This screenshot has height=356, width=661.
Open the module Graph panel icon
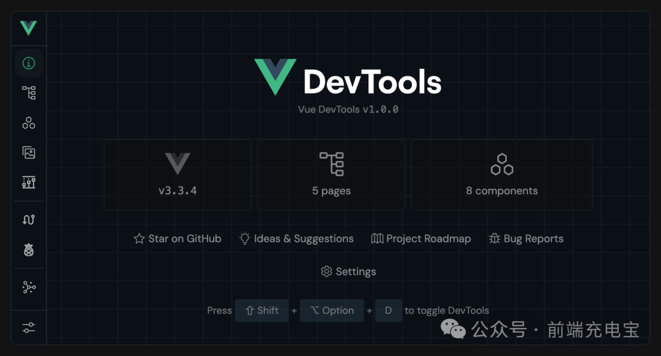click(28, 286)
